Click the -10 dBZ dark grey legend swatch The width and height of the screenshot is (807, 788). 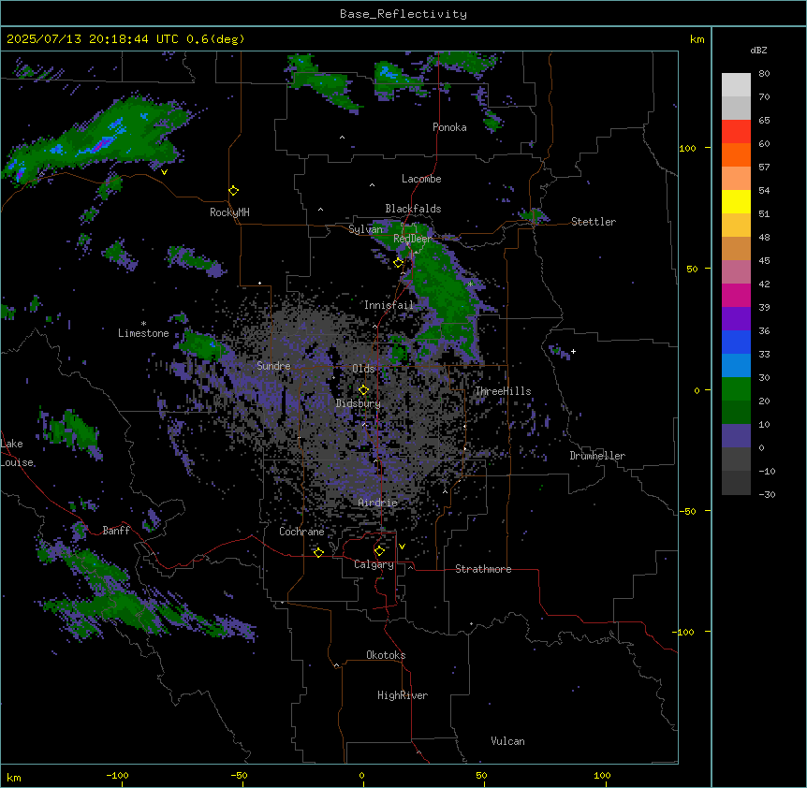tap(736, 483)
